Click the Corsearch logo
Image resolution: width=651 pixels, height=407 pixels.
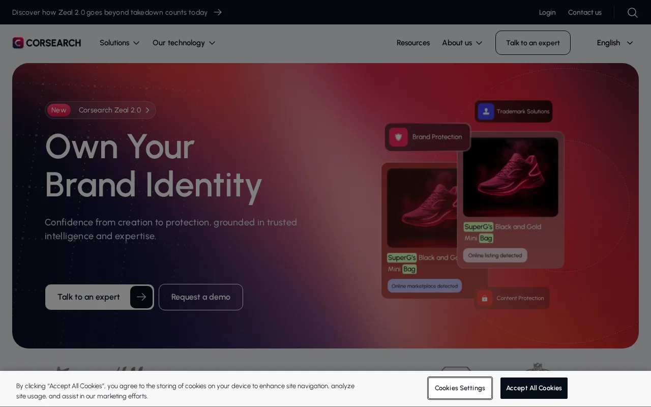(x=47, y=43)
